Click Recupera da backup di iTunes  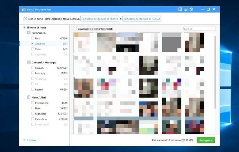(100, 19)
